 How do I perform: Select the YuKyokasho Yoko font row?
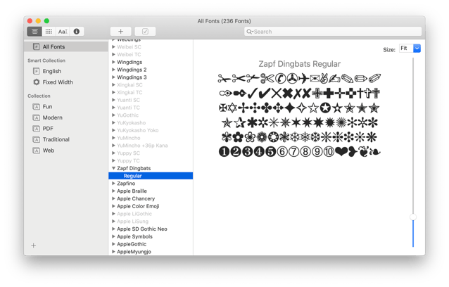pos(151,130)
